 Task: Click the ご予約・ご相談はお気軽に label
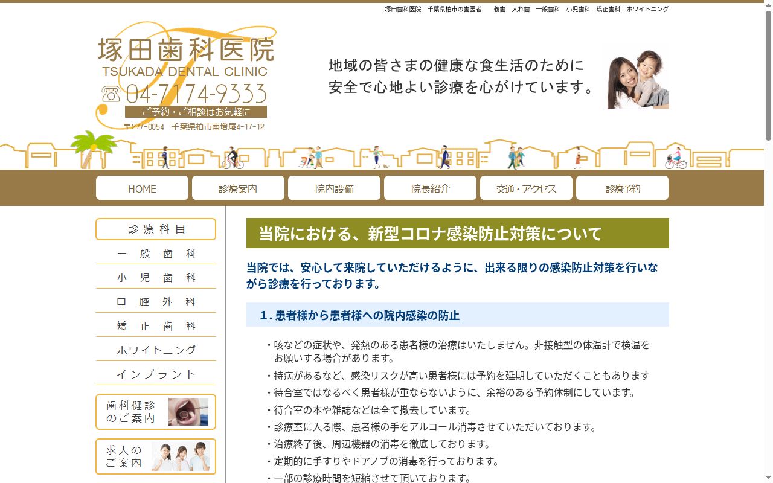click(x=196, y=112)
